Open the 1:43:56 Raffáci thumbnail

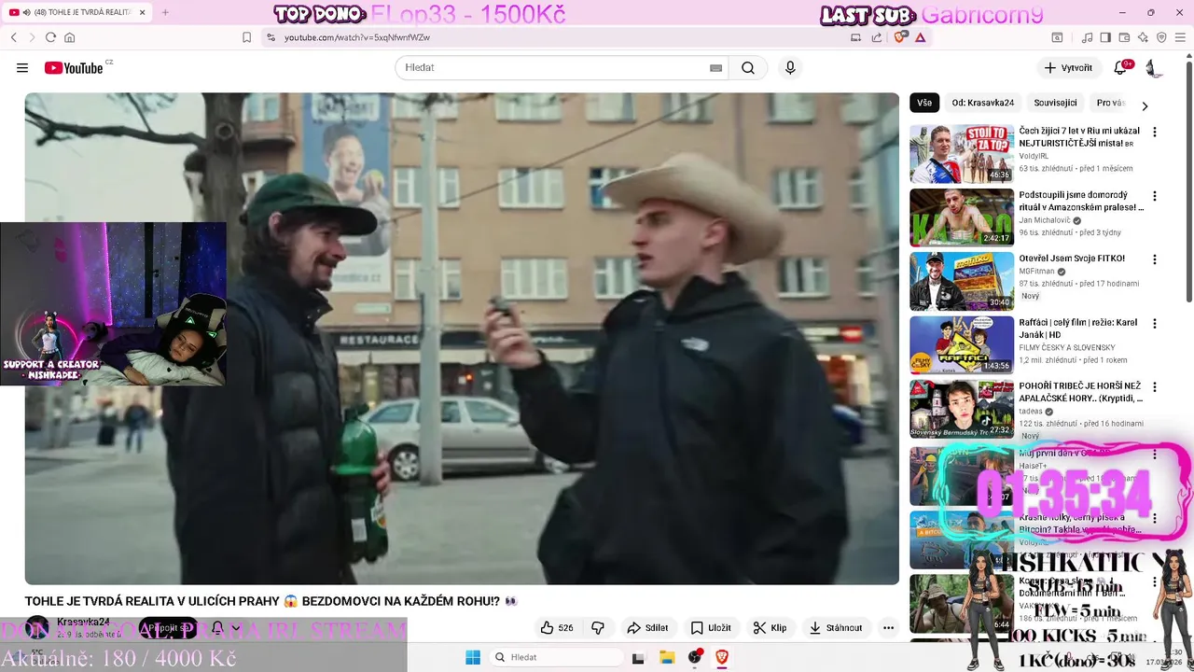pyautogui.click(x=962, y=345)
